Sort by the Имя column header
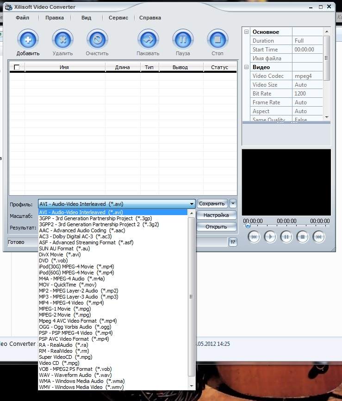Screen dimensions: 342x401 65,67
